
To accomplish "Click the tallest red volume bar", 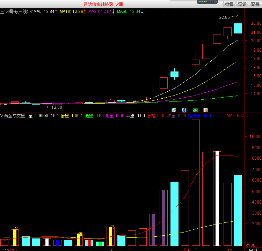I will tap(196, 183).
